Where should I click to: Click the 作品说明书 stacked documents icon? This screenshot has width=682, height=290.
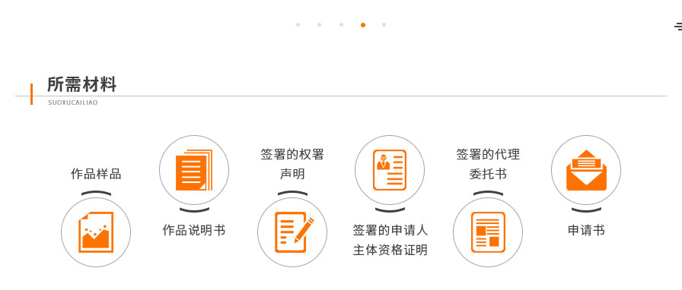coord(194,170)
